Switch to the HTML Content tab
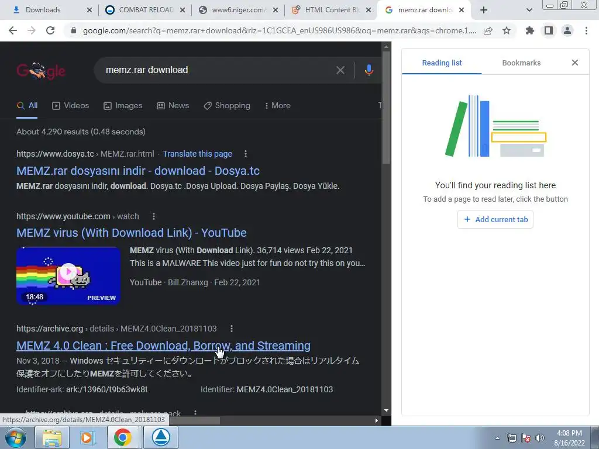The image size is (599, 449). pos(332,10)
